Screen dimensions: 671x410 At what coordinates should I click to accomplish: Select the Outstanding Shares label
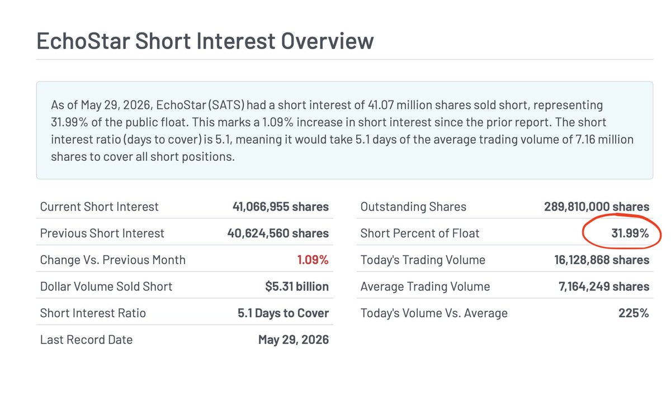coord(413,207)
